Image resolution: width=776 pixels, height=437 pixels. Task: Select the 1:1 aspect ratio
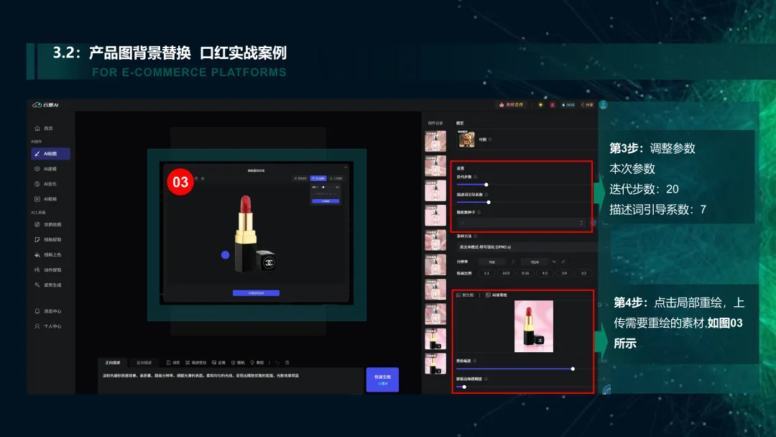486,273
